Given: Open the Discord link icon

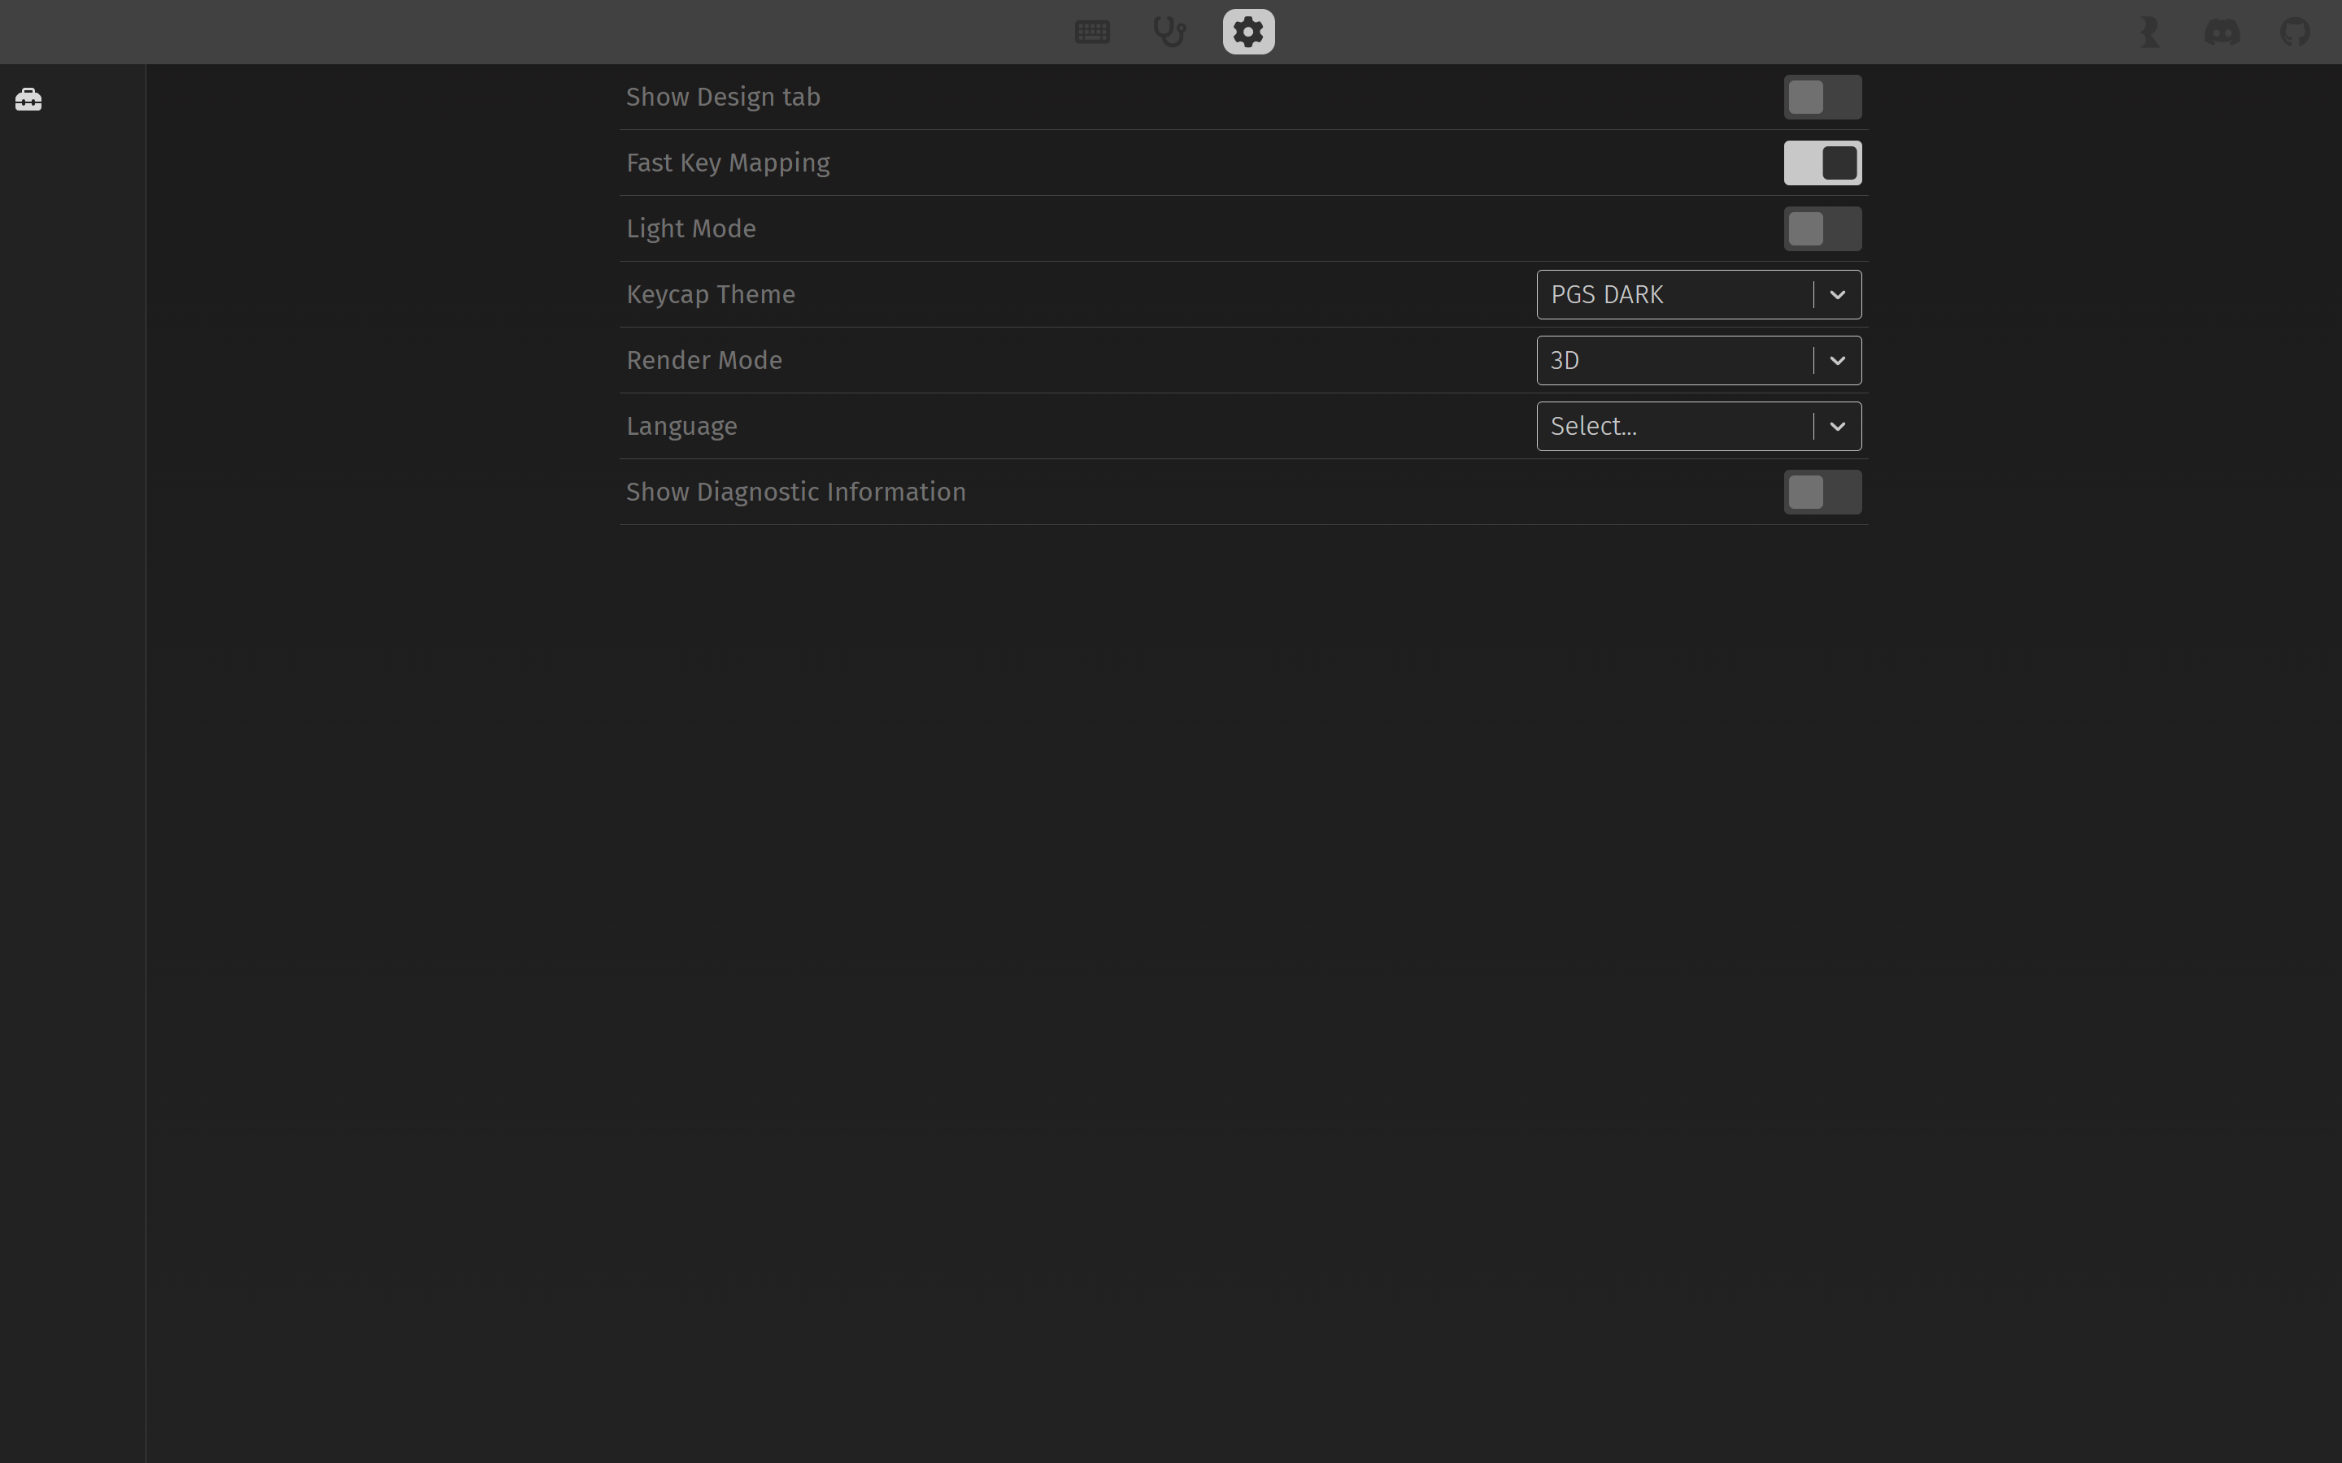Looking at the screenshot, I should [x=2221, y=32].
